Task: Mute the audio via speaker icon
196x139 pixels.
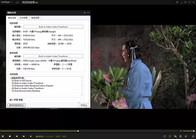Action: [x=181, y=131]
